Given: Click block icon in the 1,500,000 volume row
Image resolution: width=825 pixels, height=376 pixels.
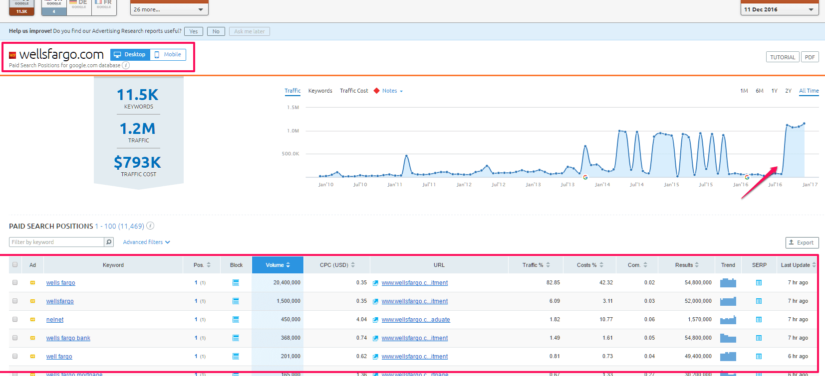Looking at the screenshot, I should (x=236, y=301).
